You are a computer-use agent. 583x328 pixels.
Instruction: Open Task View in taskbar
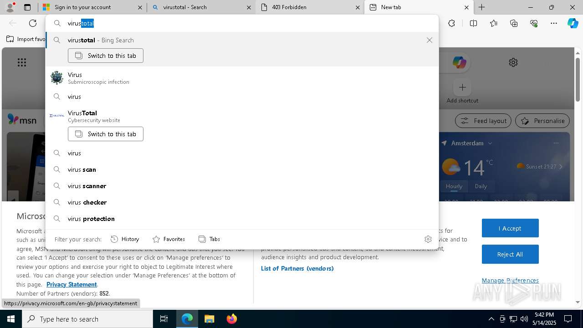click(164, 319)
